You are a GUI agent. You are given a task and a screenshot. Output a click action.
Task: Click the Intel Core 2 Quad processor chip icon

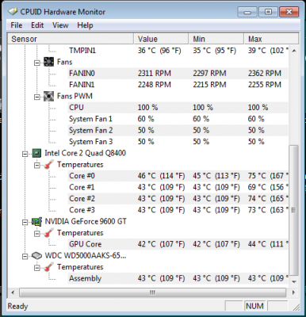click(x=36, y=153)
